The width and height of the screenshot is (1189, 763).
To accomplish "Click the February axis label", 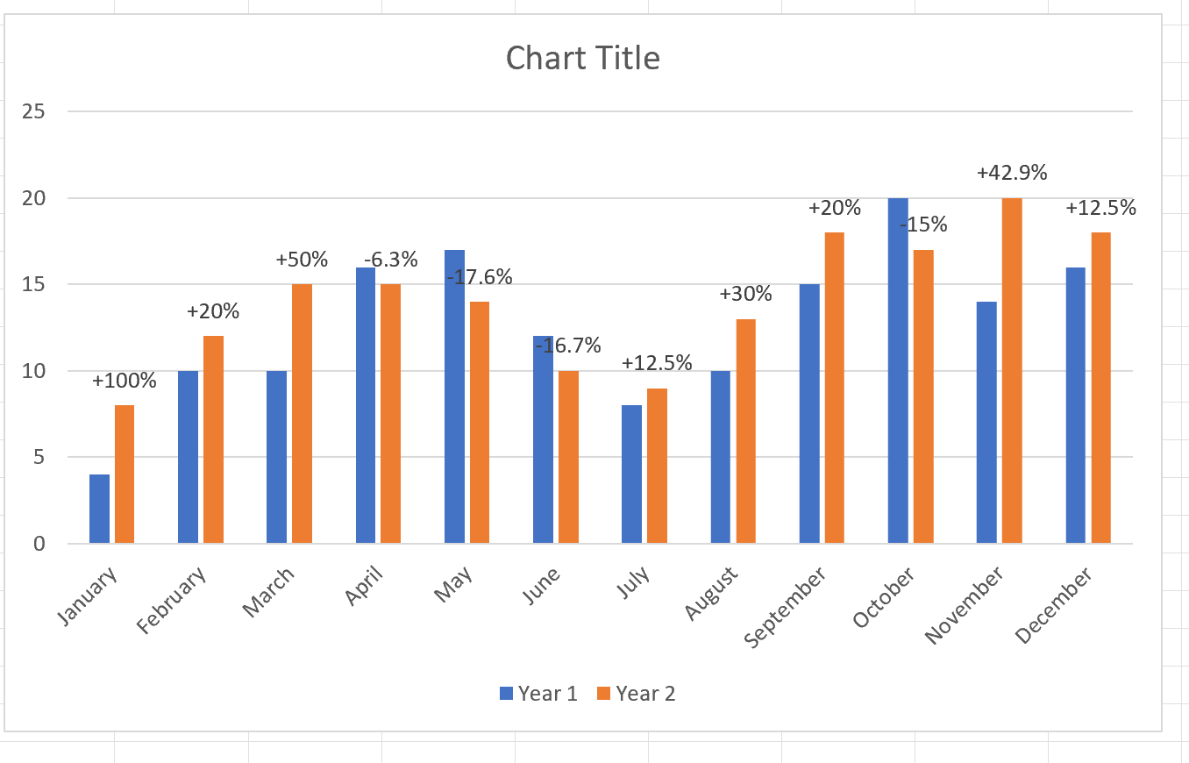I will coord(172,601).
